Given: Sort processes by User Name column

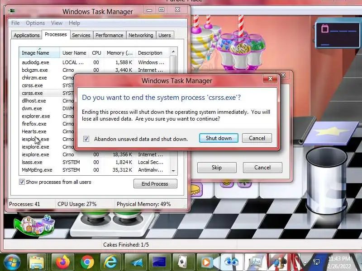Looking at the screenshot, I should (74, 53).
